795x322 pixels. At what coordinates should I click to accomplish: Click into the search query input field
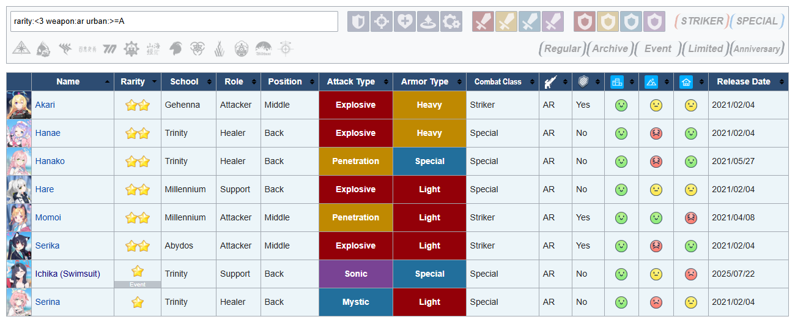point(174,21)
